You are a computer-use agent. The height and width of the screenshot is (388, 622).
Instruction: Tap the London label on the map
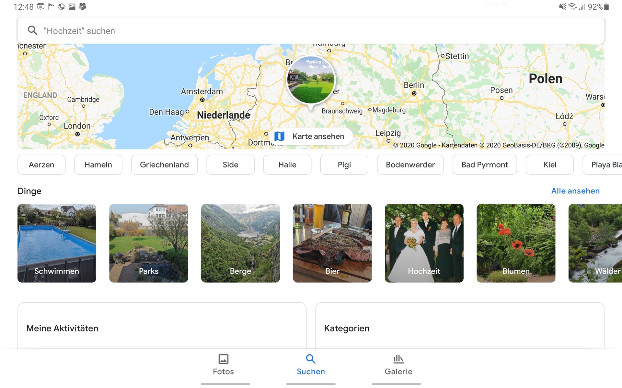[x=77, y=126]
